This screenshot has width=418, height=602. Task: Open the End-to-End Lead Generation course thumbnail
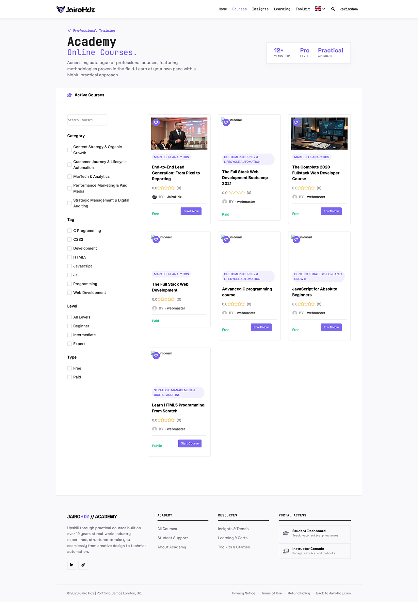179,134
